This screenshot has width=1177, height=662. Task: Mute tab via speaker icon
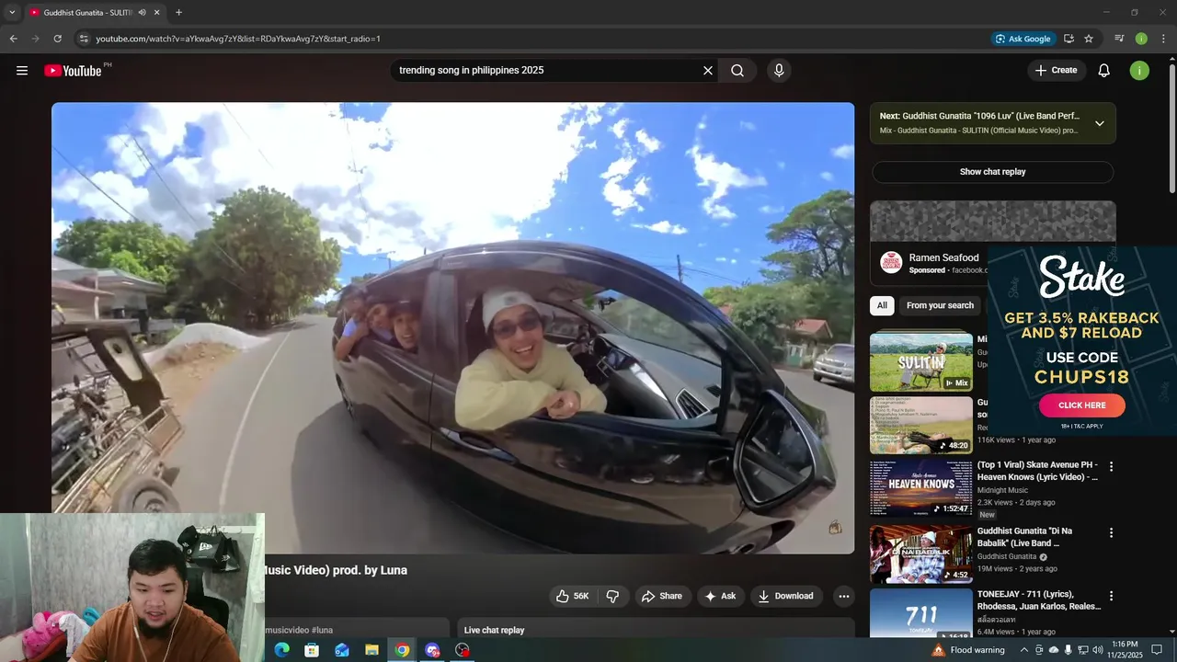point(142,13)
